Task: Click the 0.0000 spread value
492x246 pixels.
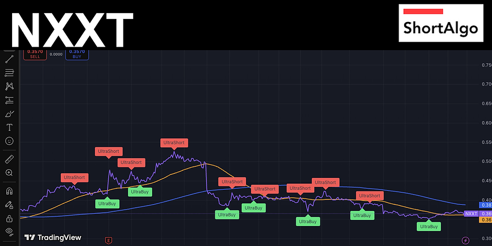Action: (x=56, y=54)
